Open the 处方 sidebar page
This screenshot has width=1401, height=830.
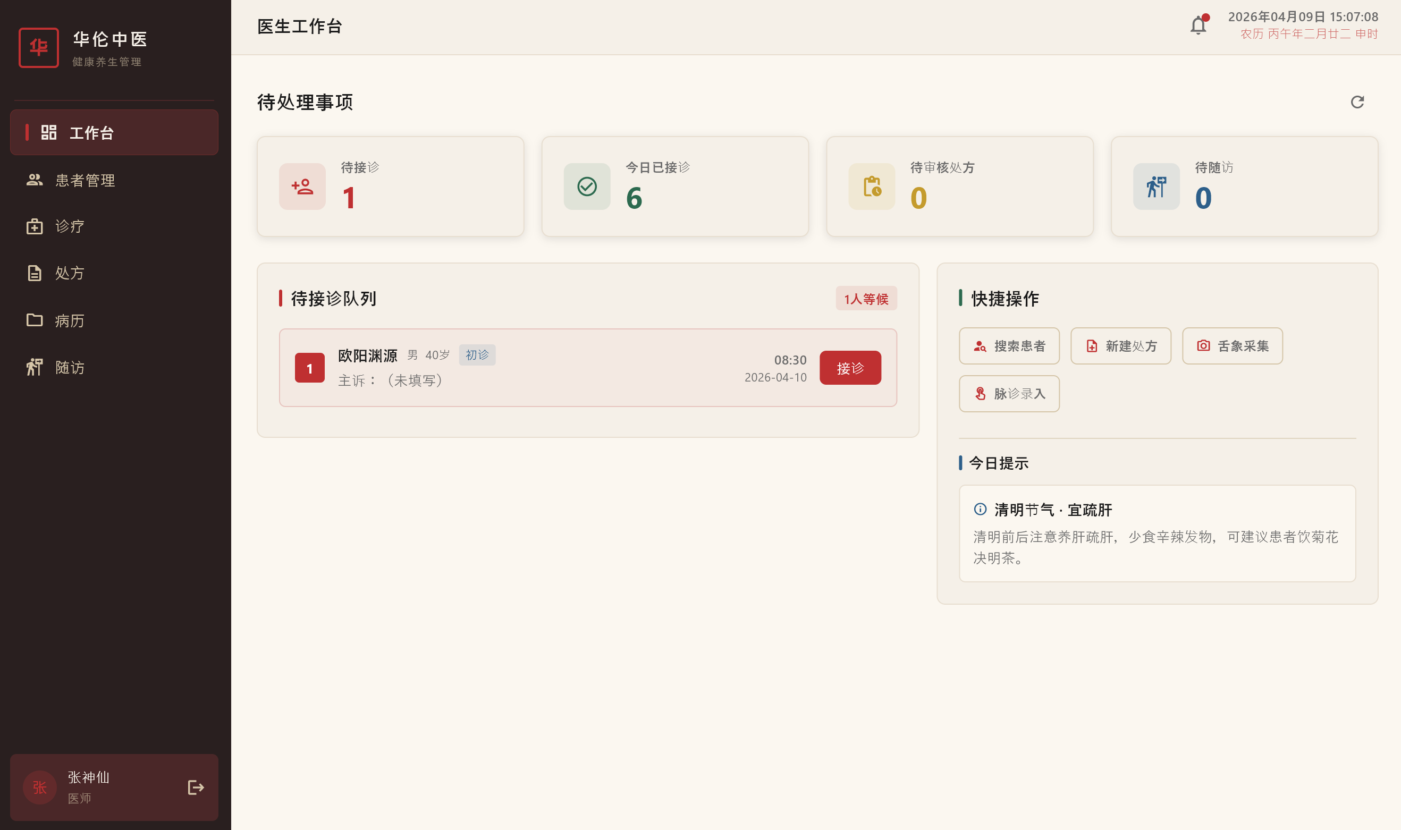coord(69,273)
